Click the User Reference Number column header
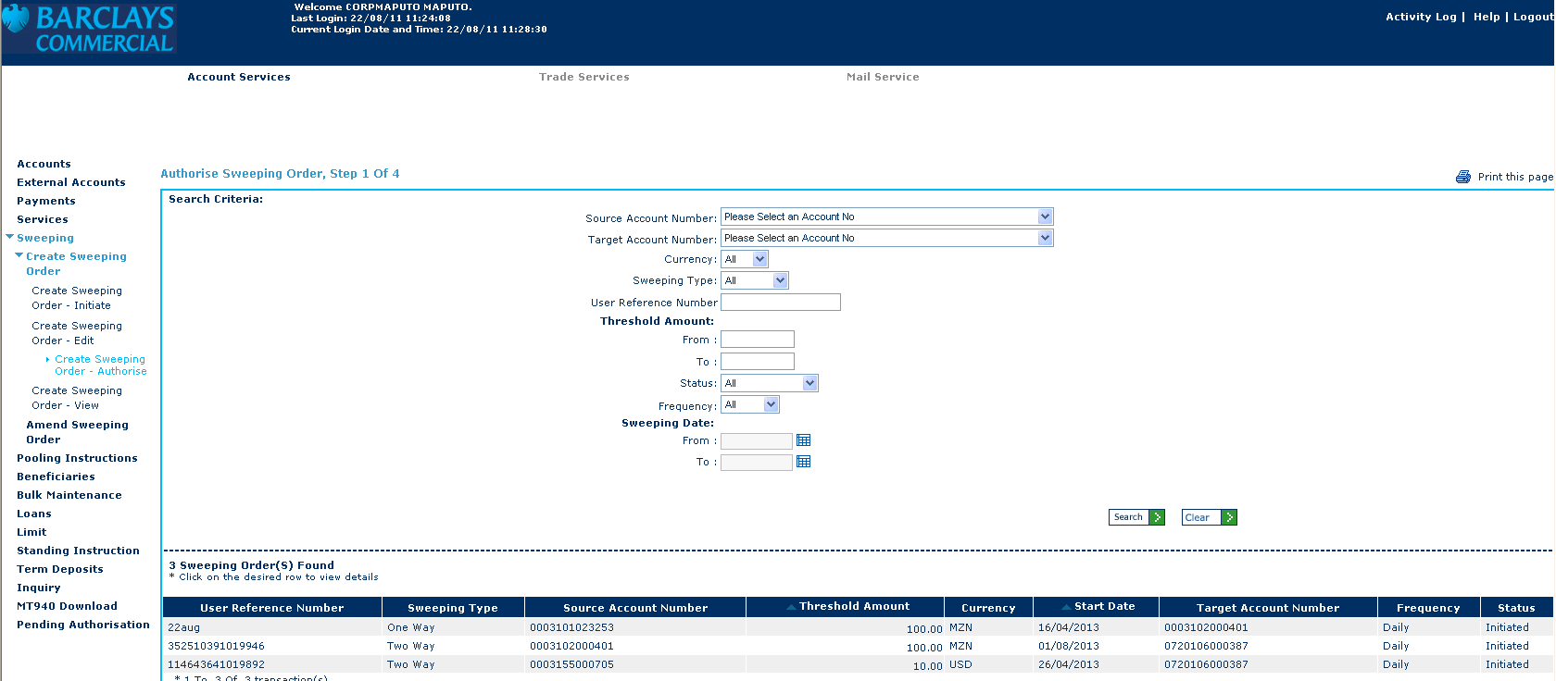 (272, 608)
